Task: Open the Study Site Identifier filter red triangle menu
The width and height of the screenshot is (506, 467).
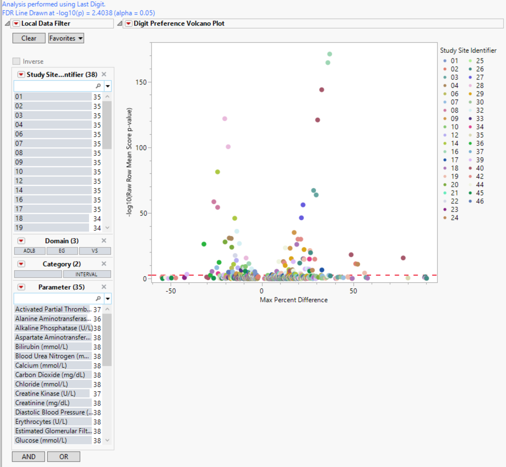Action: [21, 75]
